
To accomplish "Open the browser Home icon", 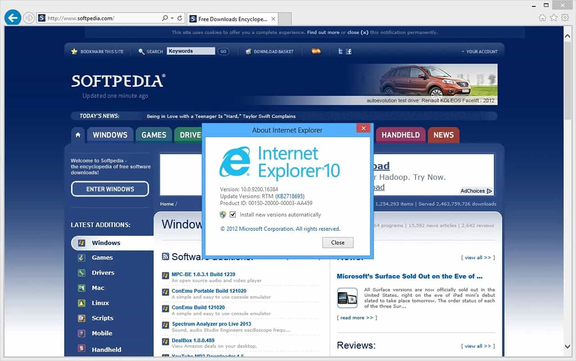I will (542, 18).
